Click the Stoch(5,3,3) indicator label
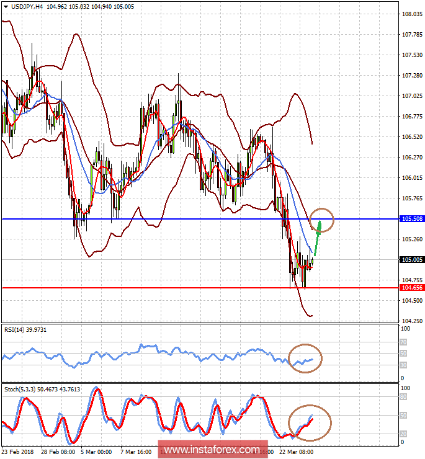 (42, 390)
